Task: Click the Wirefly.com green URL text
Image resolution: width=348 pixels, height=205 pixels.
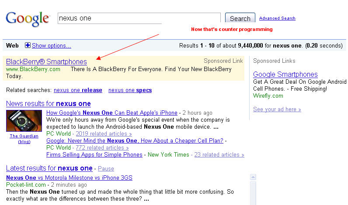Action: tap(268, 96)
